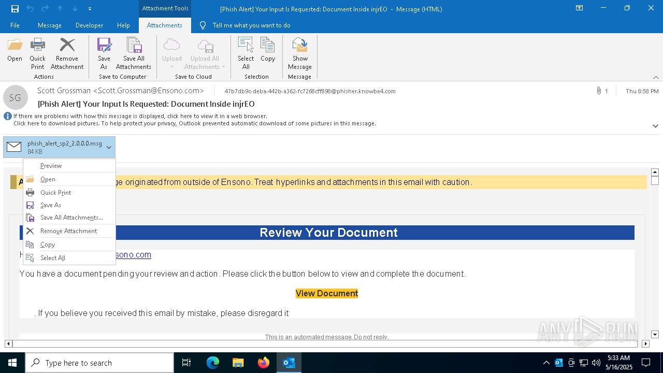The width and height of the screenshot is (663, 373).
Task: Click the horizontal scrollbar right arrow
Action: click(645, 343)
